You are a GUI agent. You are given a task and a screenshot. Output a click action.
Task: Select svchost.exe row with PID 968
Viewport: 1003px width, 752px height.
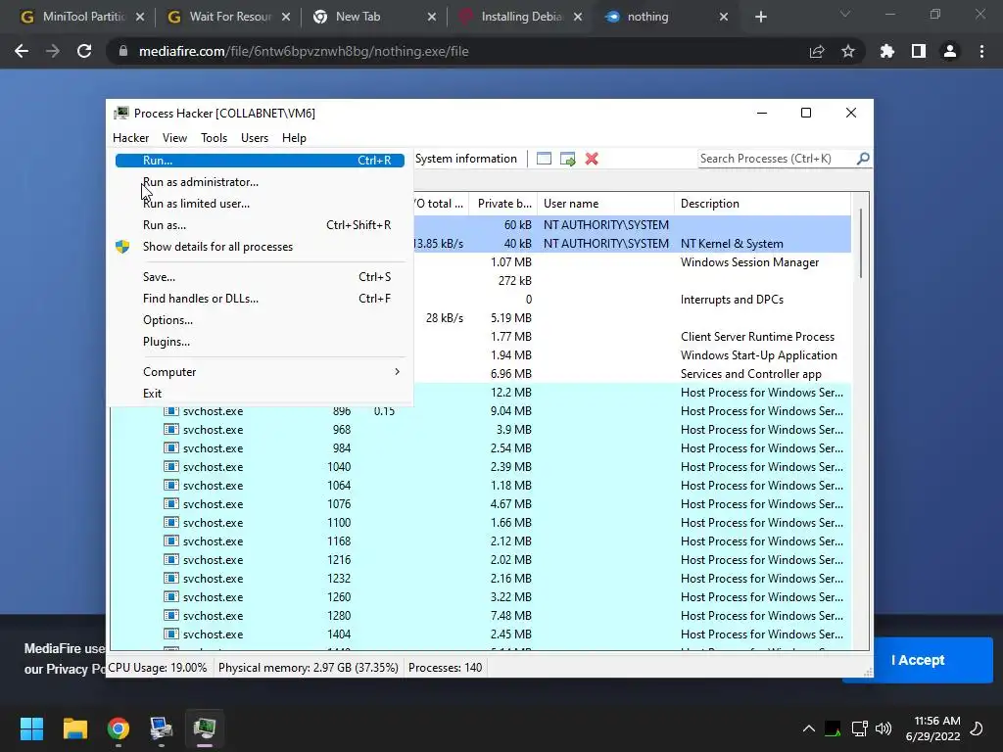point(480,430)
